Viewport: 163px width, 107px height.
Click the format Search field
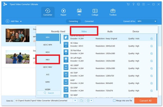click(49, 93)
